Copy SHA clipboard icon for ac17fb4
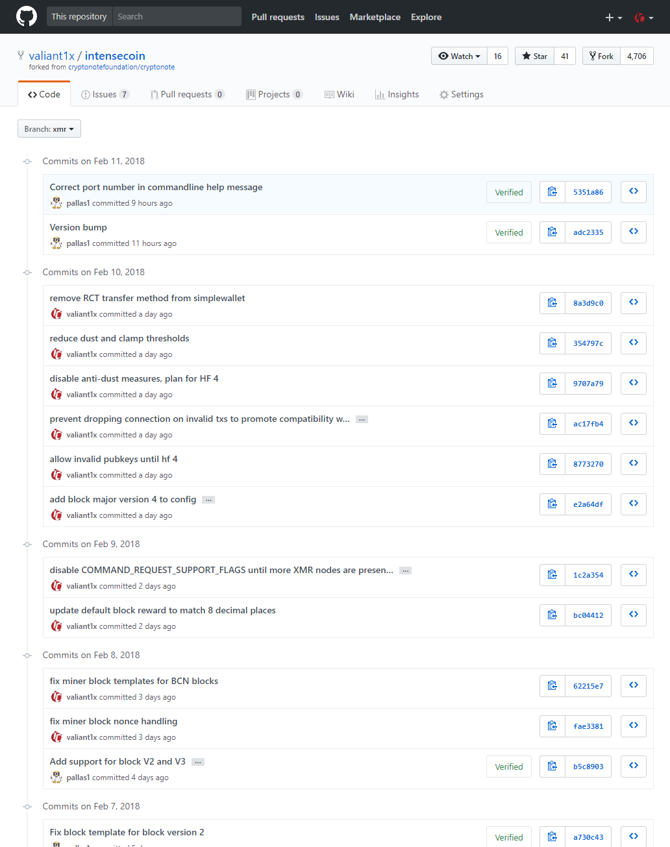The image size is (670, 847). (x=552, y=424)
